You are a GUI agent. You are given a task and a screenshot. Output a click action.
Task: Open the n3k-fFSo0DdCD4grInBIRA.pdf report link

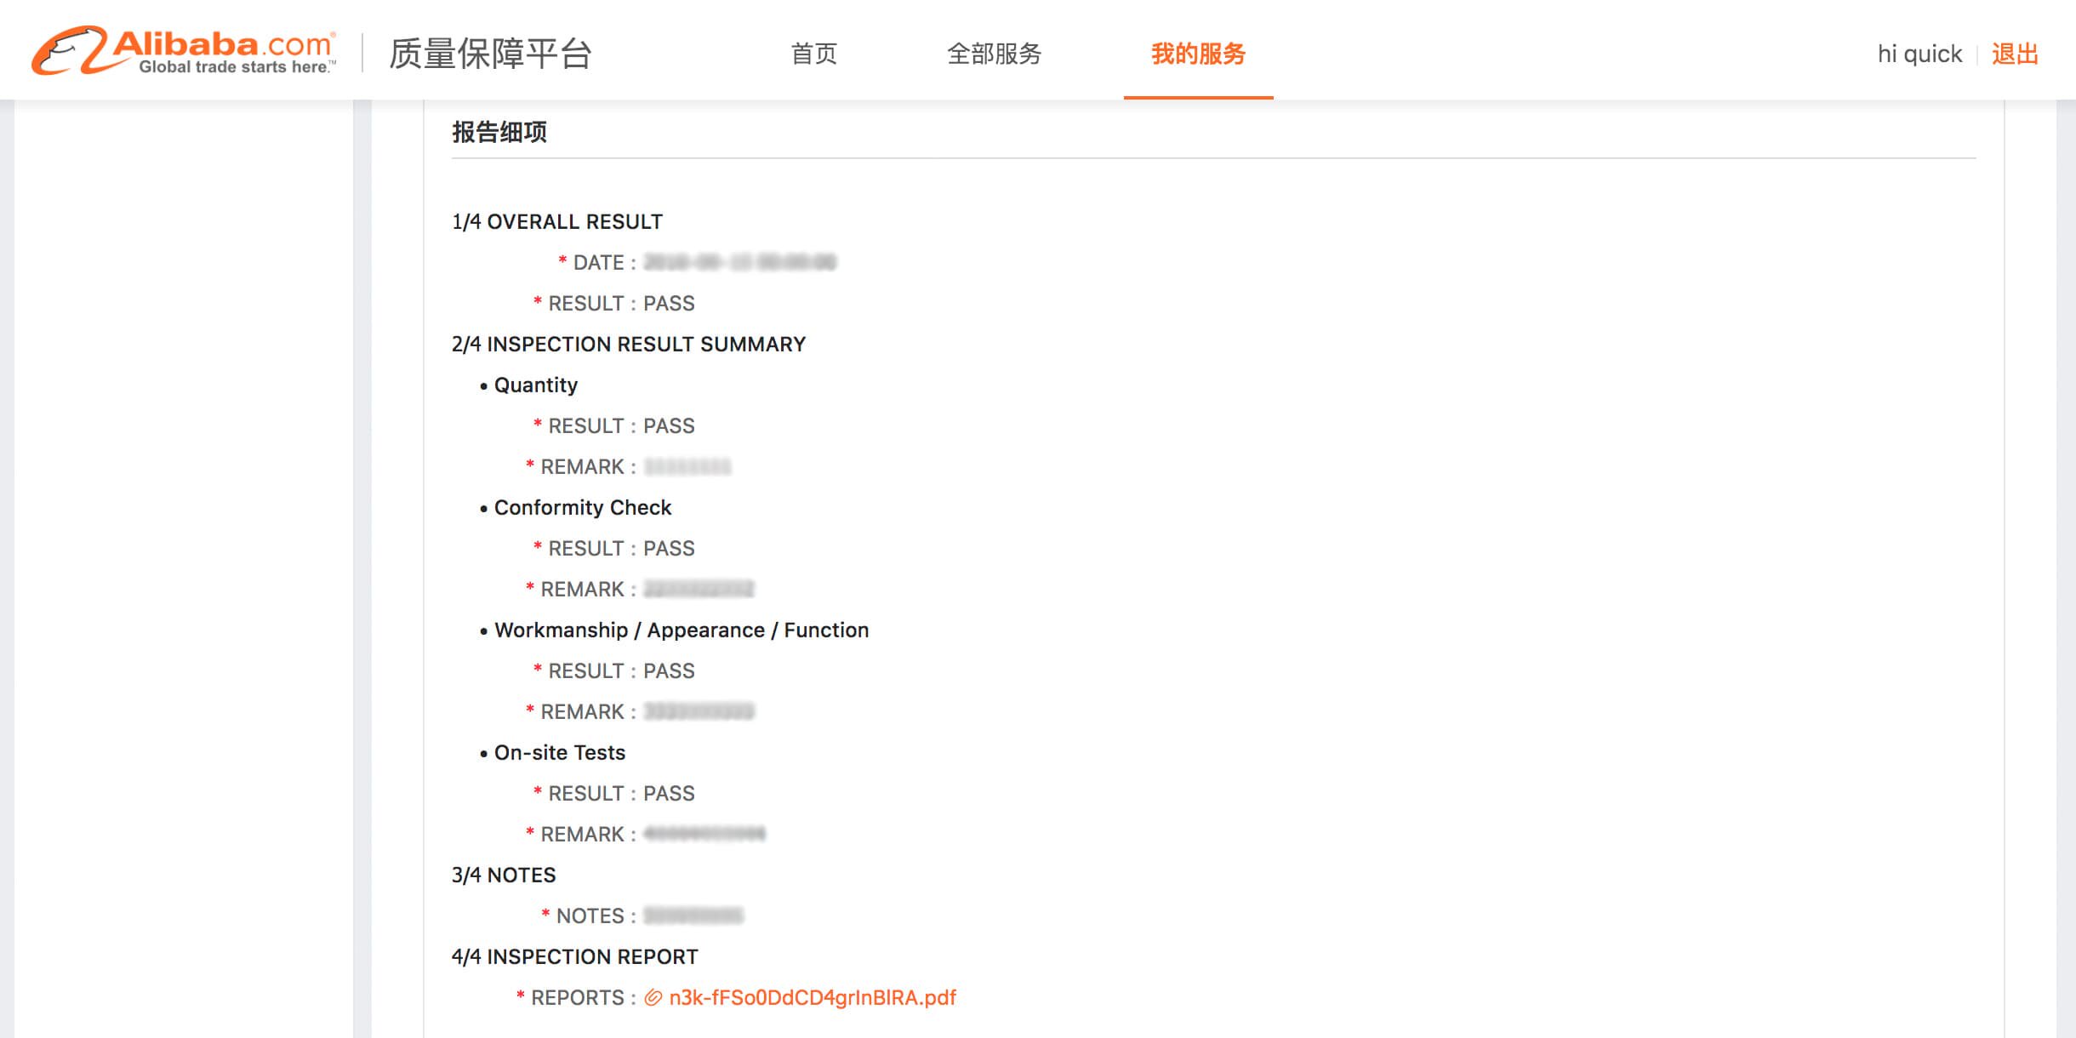click(813, 998)
